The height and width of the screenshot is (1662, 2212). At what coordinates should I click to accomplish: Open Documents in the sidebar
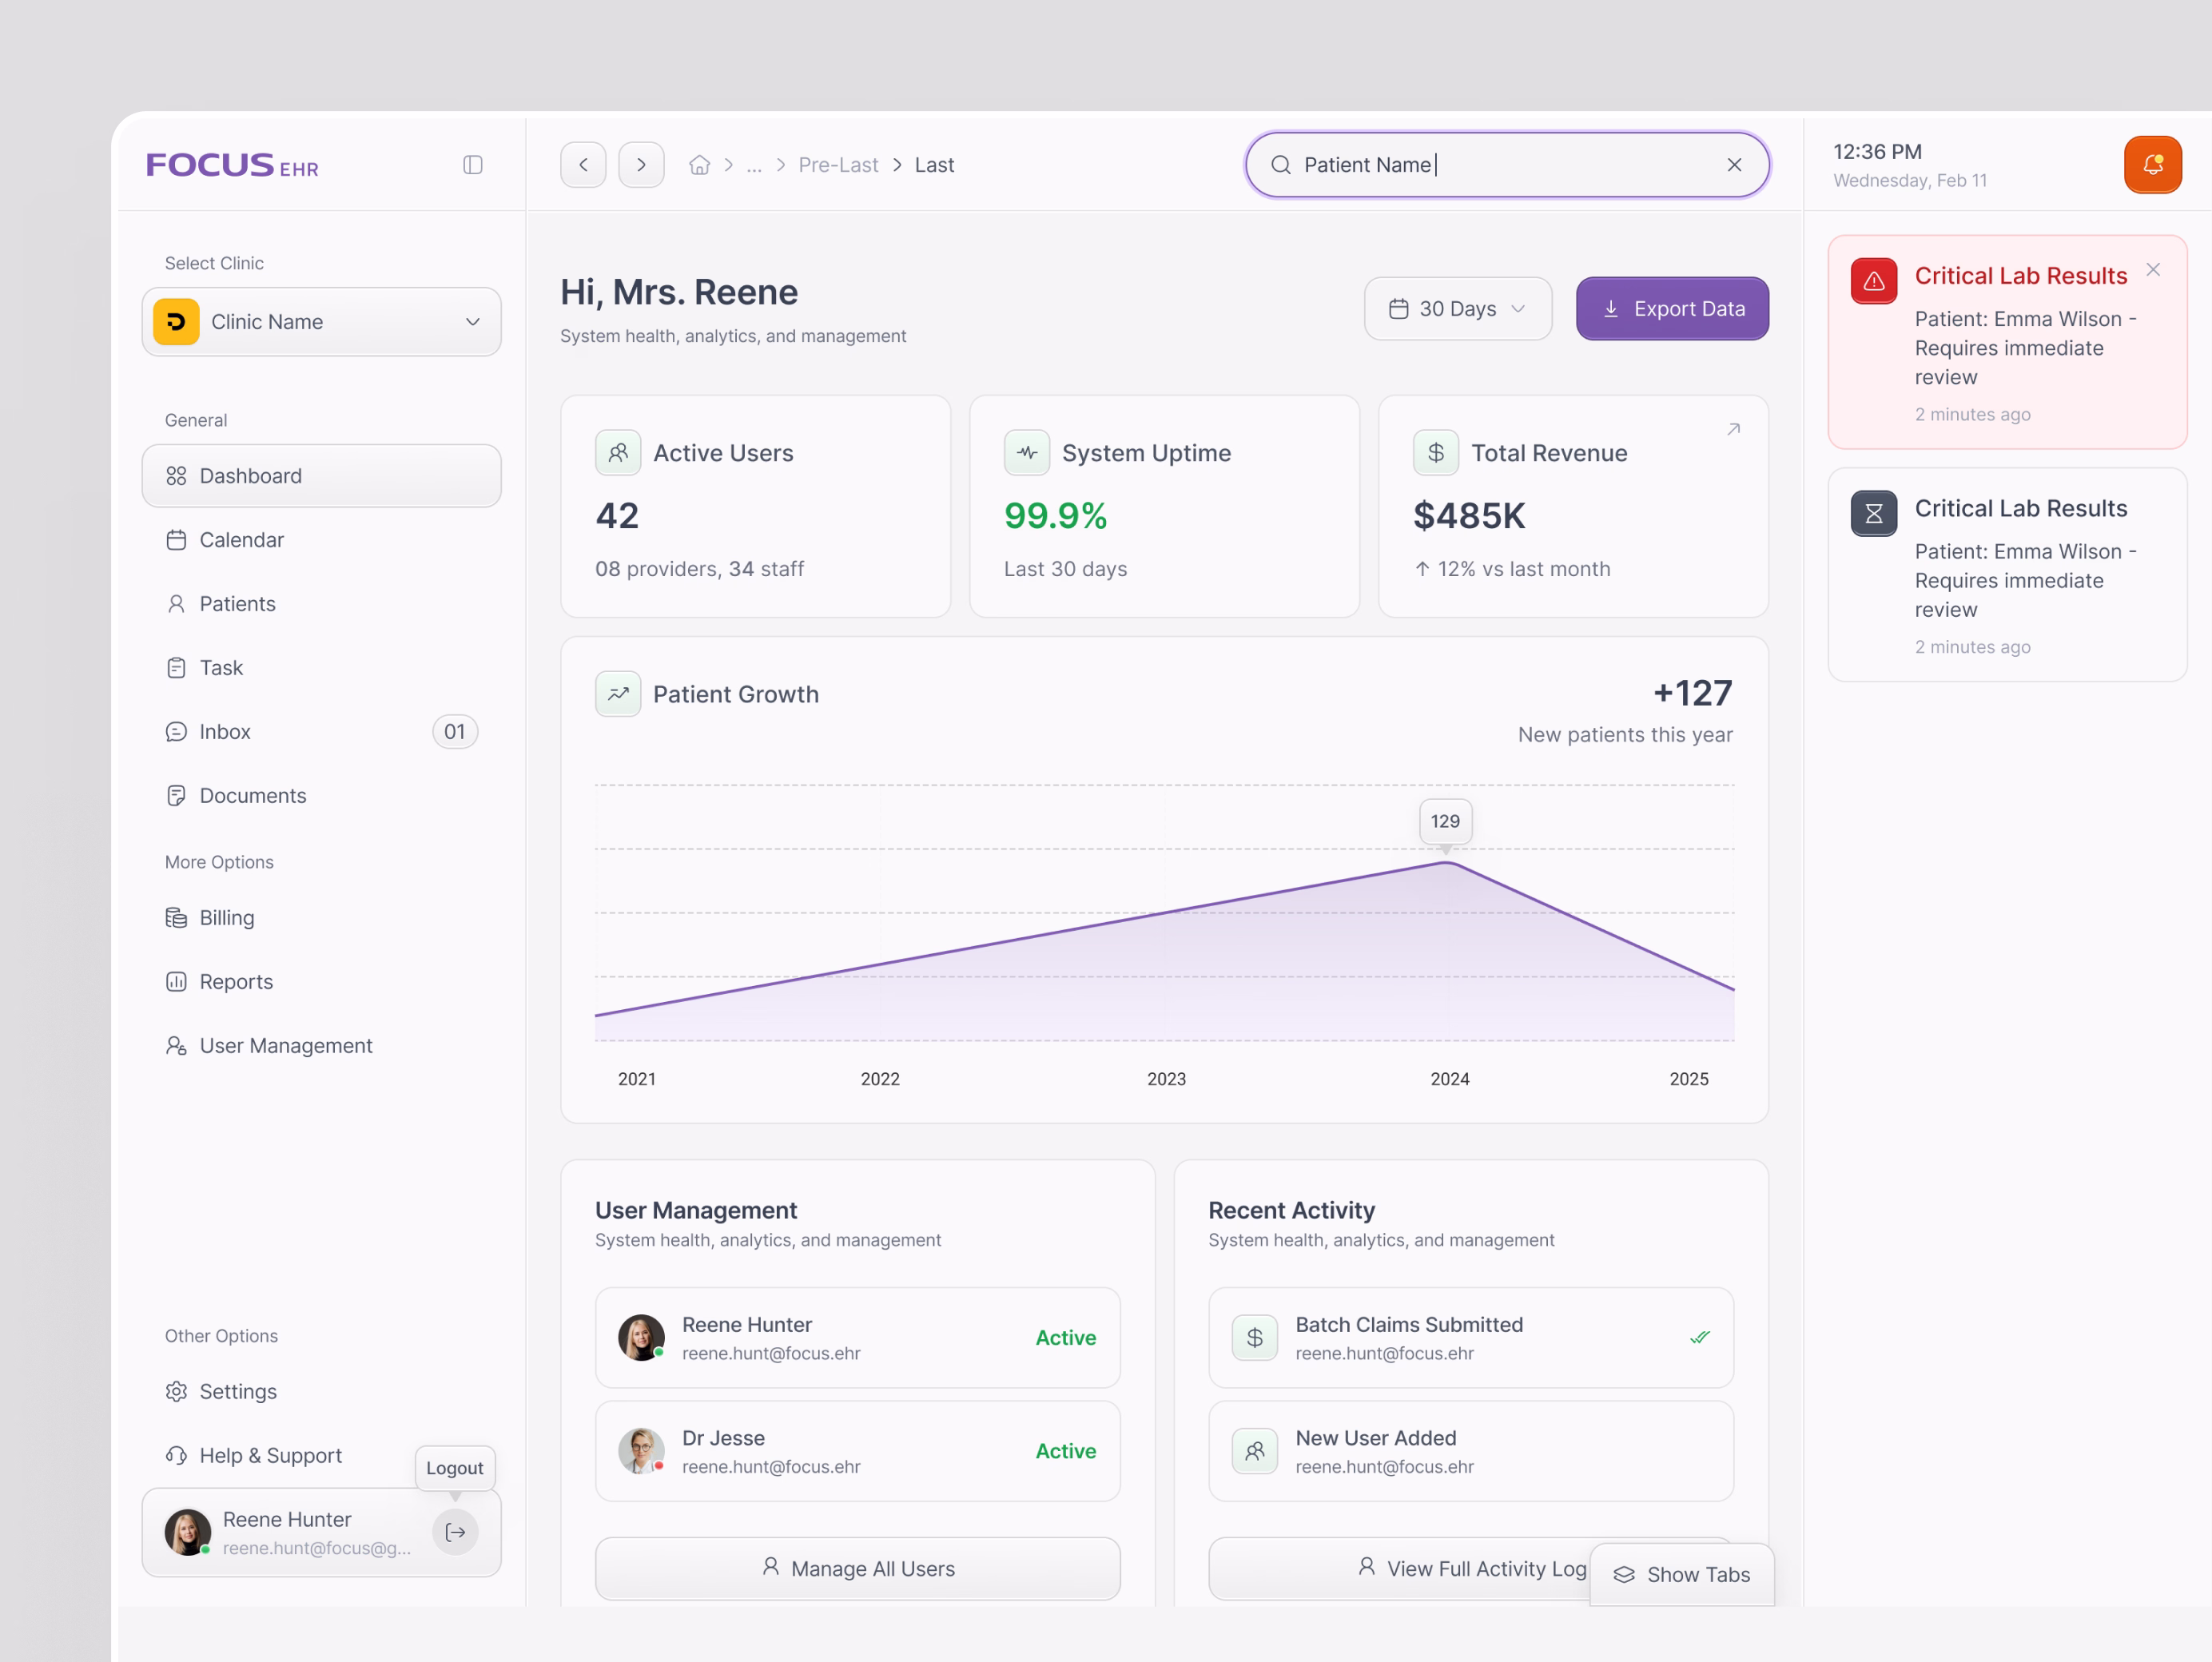tap(321, 796)
